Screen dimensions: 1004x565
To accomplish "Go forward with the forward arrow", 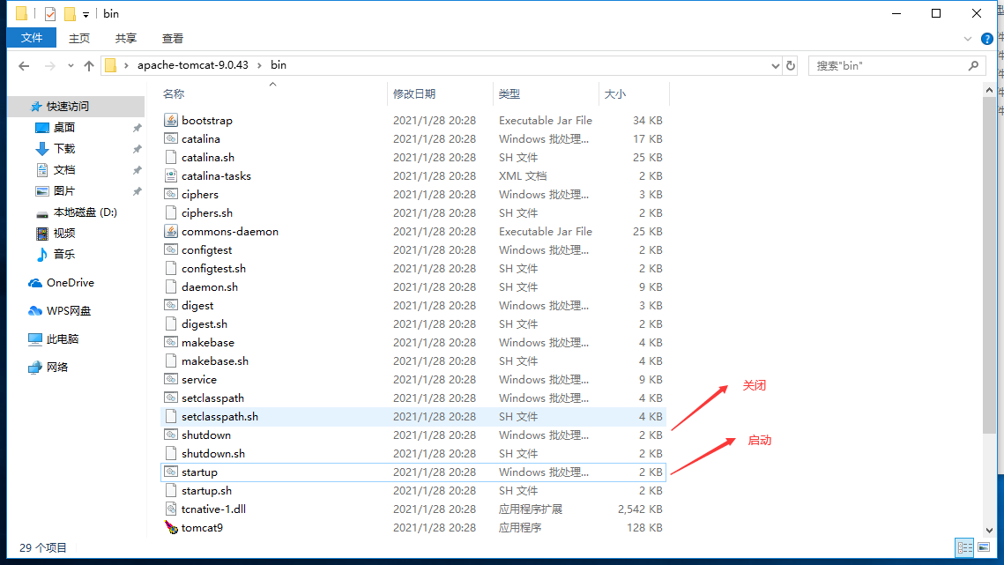I will [x=50, y=65].
